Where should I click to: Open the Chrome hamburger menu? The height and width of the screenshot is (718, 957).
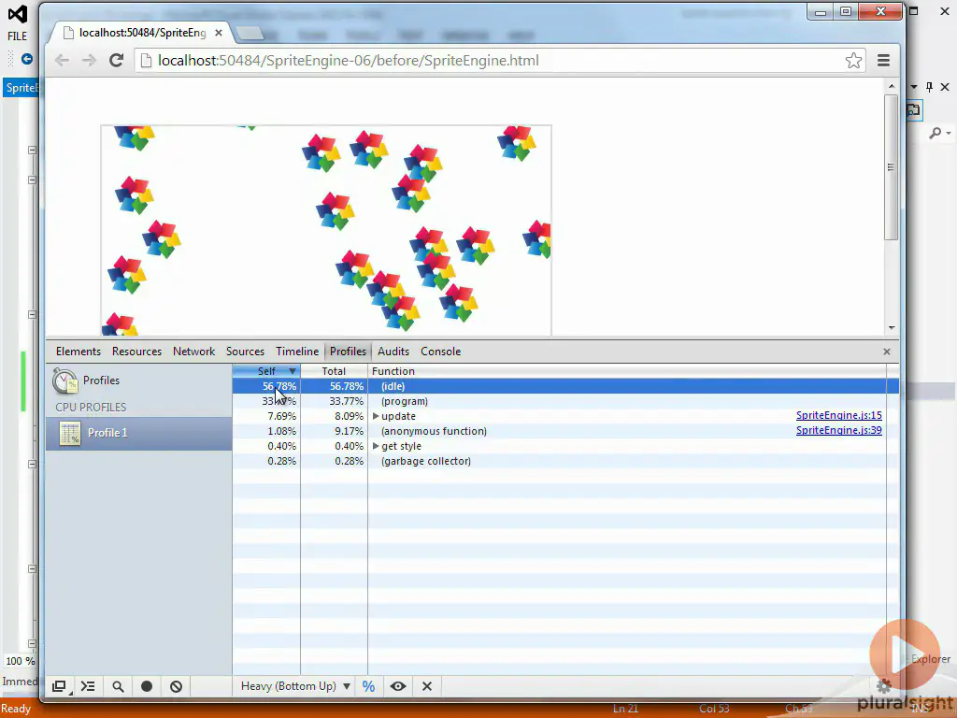[883, 61]
